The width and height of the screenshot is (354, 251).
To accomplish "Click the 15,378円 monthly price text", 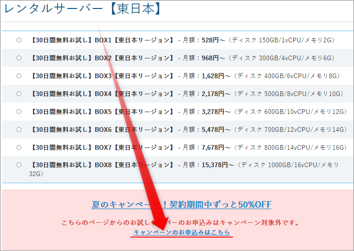I will 217,165.
